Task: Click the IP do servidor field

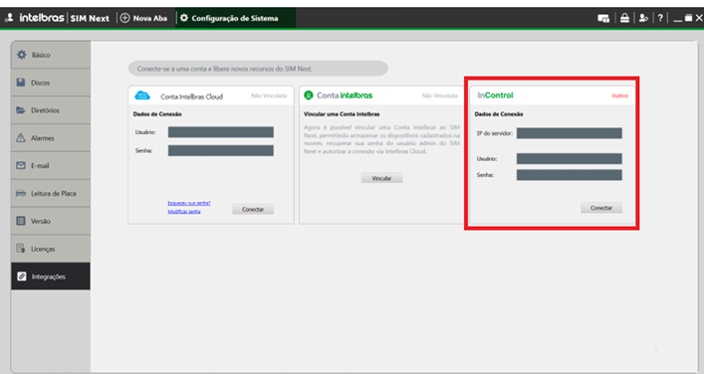Action: [x=570, y=133]
